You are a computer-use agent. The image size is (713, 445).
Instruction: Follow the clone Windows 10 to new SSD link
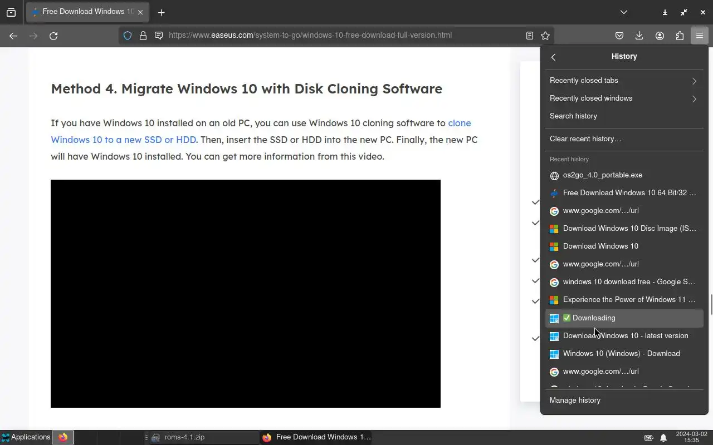(x=123, y=140)
